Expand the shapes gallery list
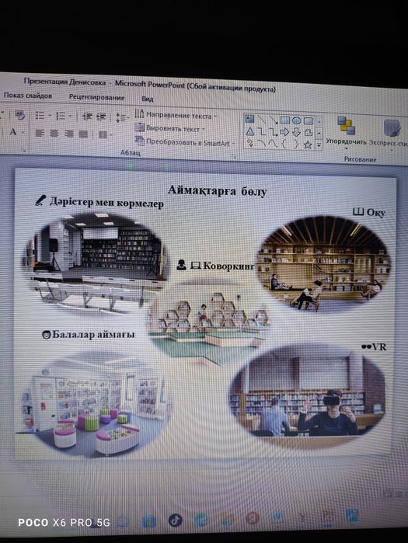This screenshot has width=408, height=543. pos(319,146)
